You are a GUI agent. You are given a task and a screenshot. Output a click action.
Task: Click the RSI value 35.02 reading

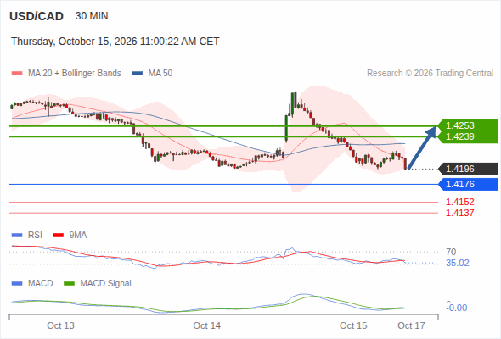[x=458, y=263]
